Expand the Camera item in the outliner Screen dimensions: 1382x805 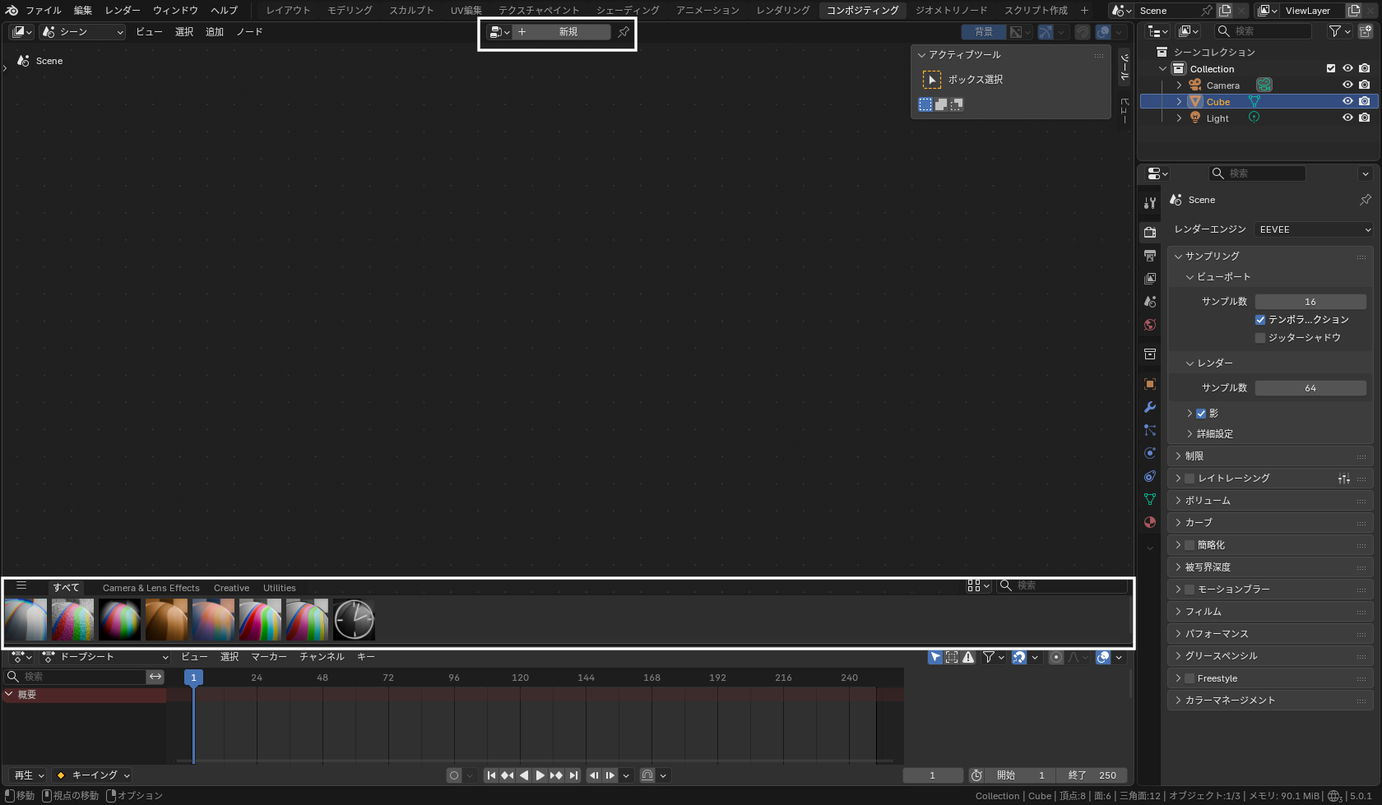[1179, 86]
